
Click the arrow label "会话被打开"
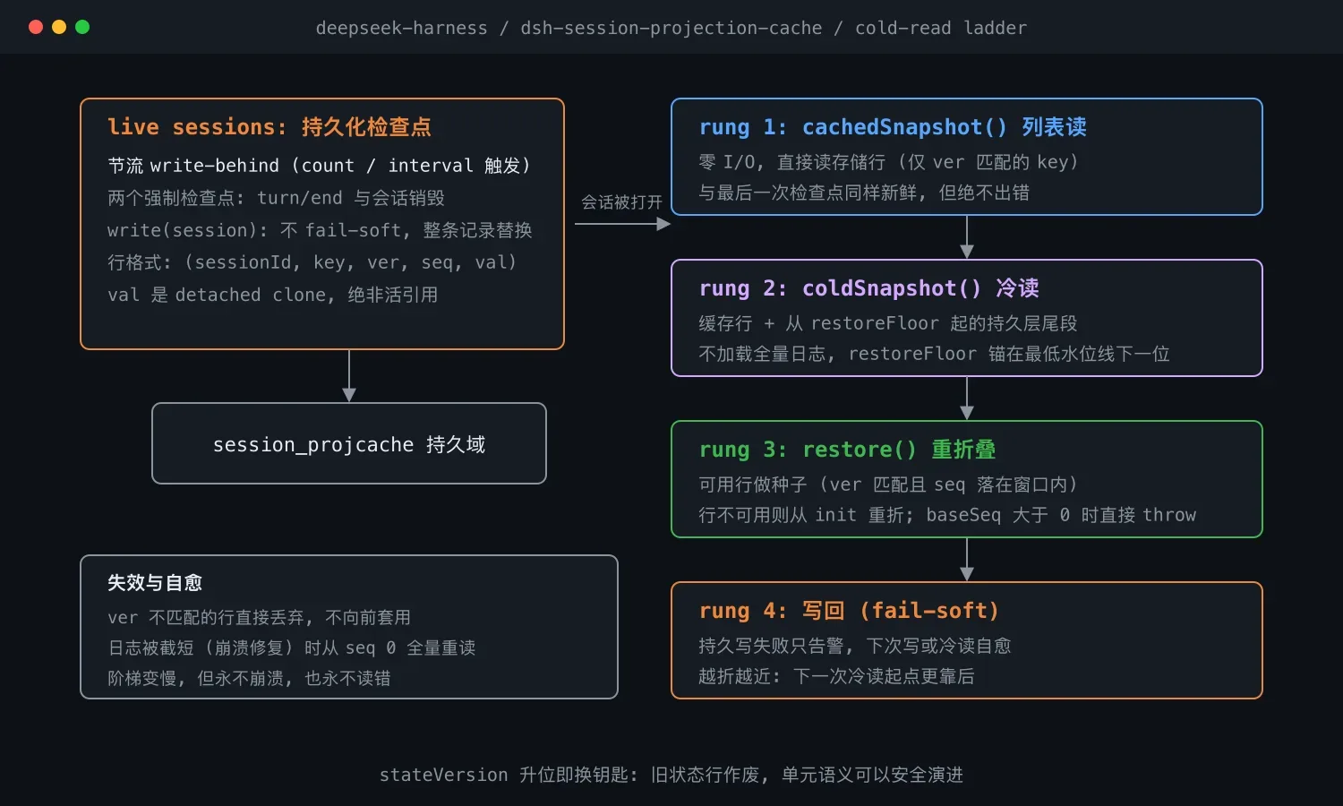[622, 202]
